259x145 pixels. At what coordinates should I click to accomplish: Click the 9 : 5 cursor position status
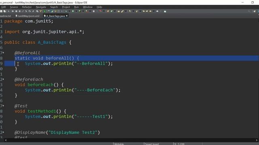pyautogui.click(x=179, y=144)
